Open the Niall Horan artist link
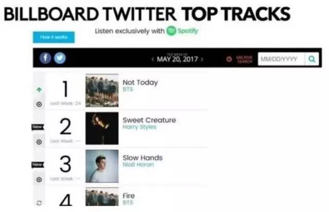Image resolution: width=329 pixels, height=212 pixels. coord(138,165)
